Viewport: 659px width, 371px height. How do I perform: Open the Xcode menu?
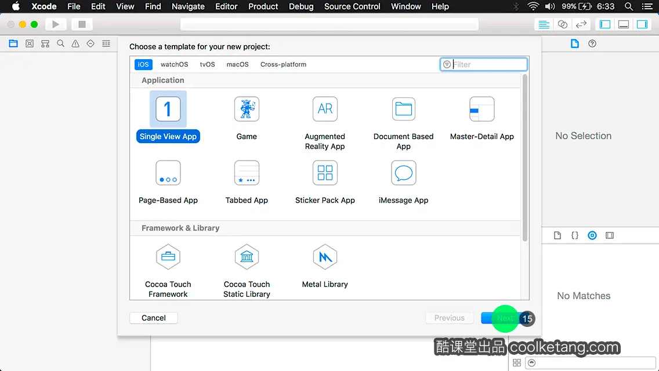coord(44,6)
